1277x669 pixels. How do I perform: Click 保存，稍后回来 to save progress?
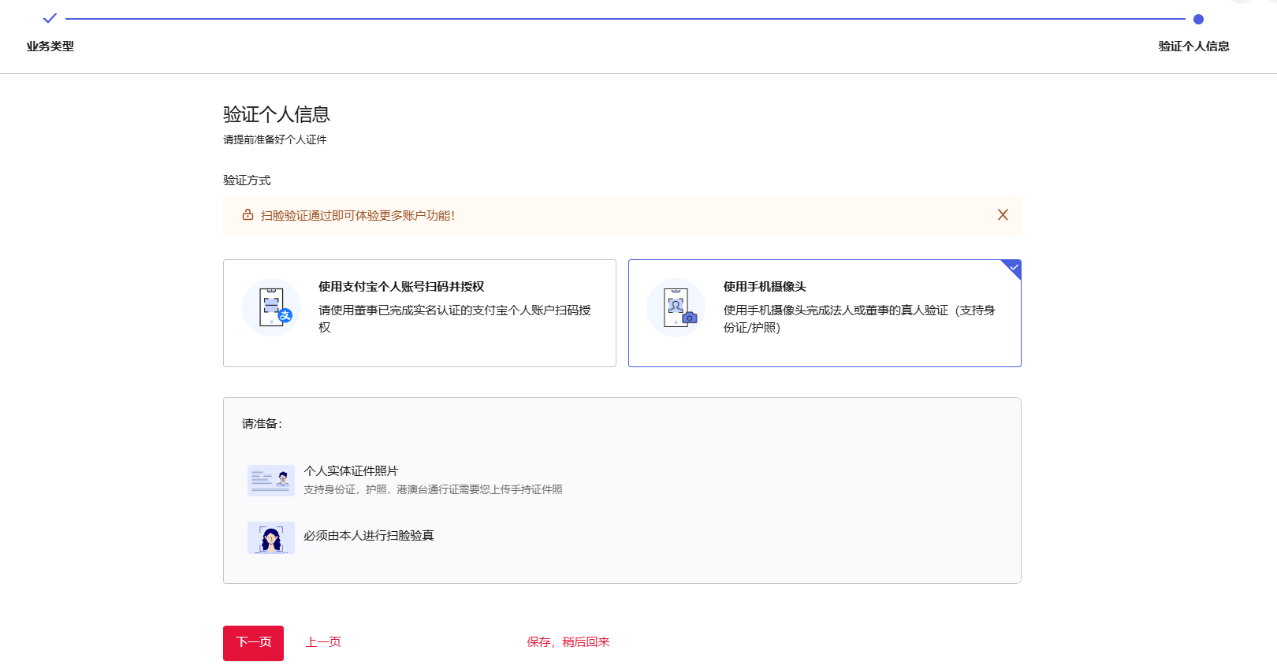[x=568, y=642]
